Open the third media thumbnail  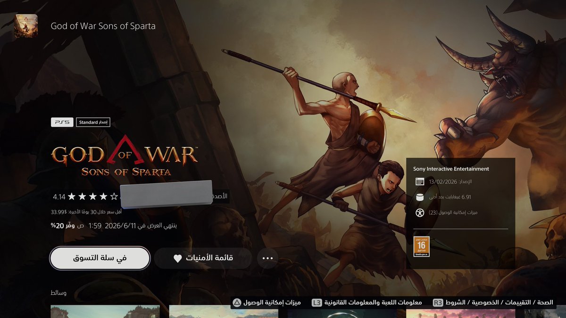342,311
